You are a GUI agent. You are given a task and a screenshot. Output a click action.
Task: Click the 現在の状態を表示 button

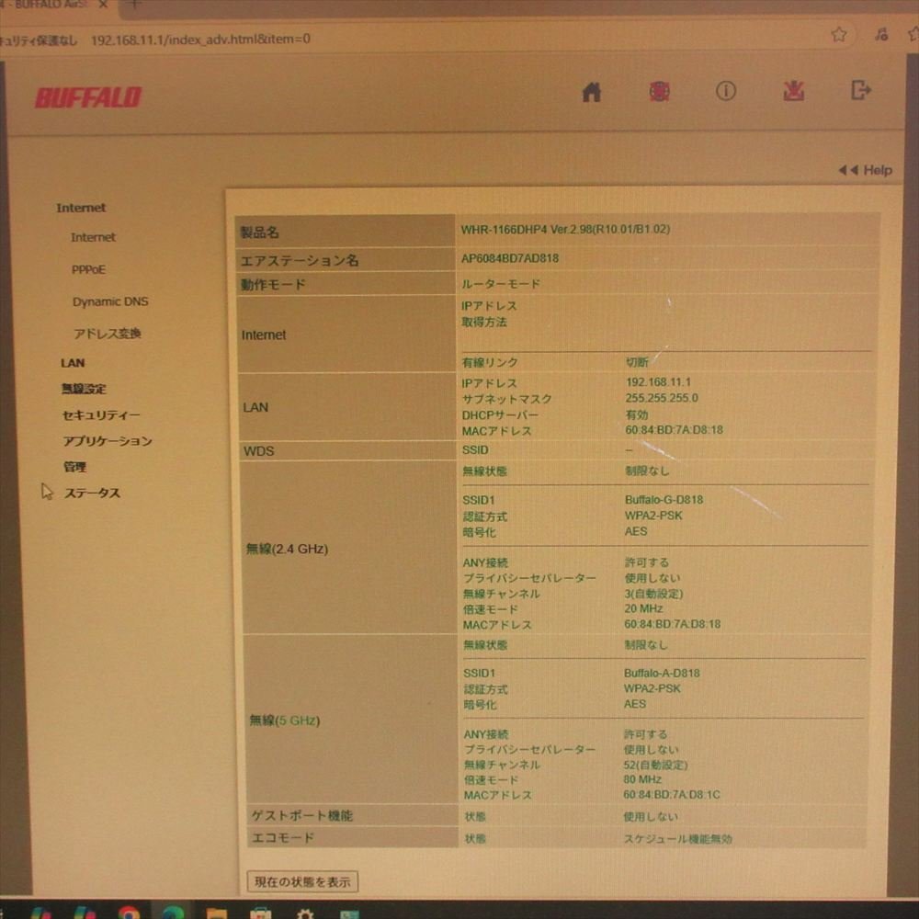302,881
